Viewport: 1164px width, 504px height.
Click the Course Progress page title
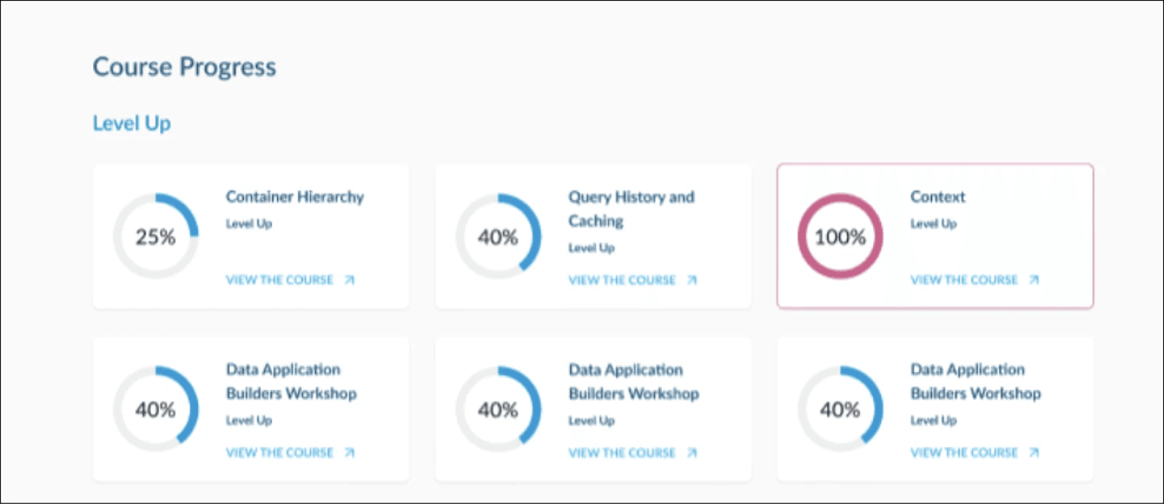pyautogui.click(x=184, y=67)
